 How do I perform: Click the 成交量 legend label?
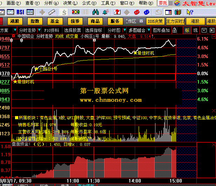click(x=72, y=36)
